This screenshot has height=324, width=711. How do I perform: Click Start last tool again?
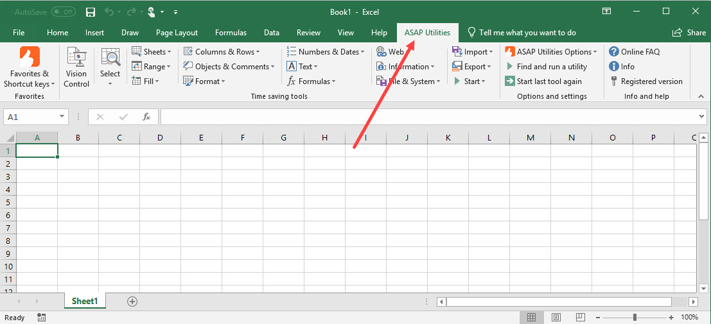point(543,81)
